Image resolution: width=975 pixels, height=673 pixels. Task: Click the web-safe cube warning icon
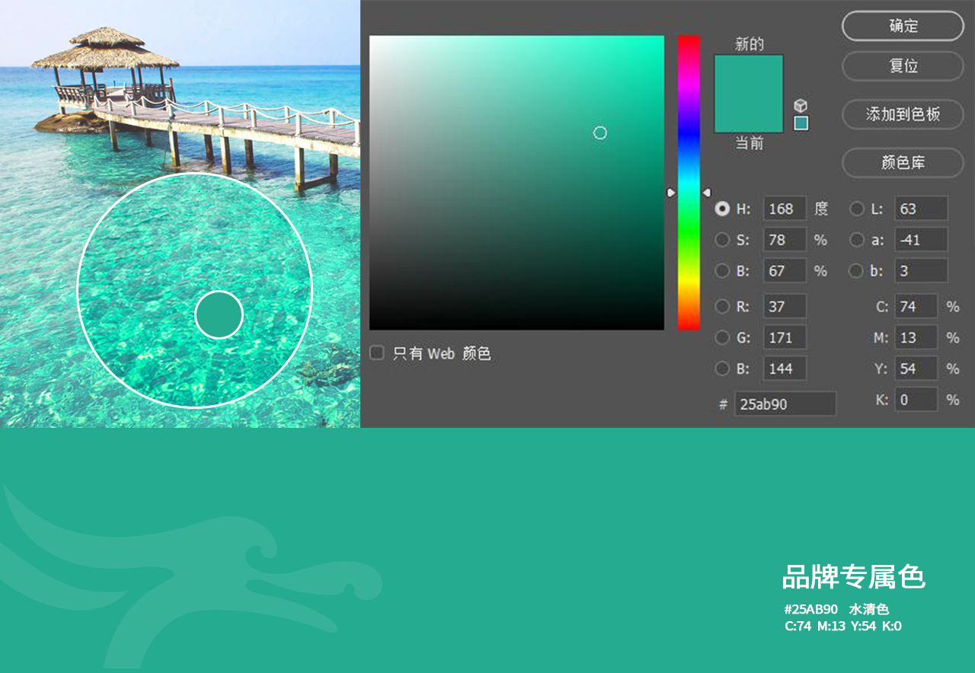(x=800, y=106)
